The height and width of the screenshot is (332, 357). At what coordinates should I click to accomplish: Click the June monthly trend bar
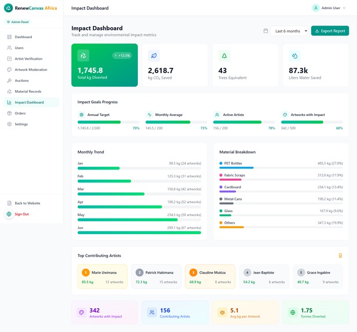(139, 233)
